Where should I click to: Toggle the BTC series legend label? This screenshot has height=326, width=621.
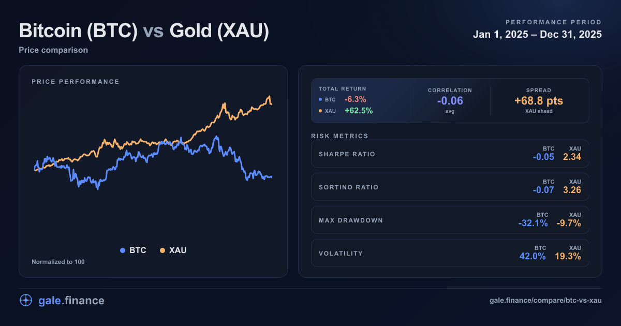138,250
